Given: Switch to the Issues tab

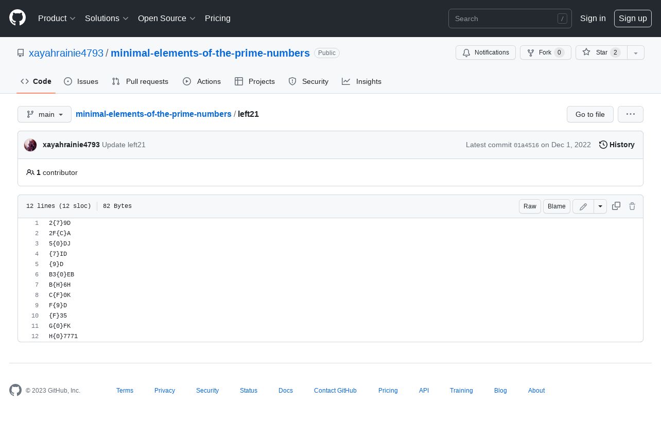Looking at the screenshot, I should [81, 81].
